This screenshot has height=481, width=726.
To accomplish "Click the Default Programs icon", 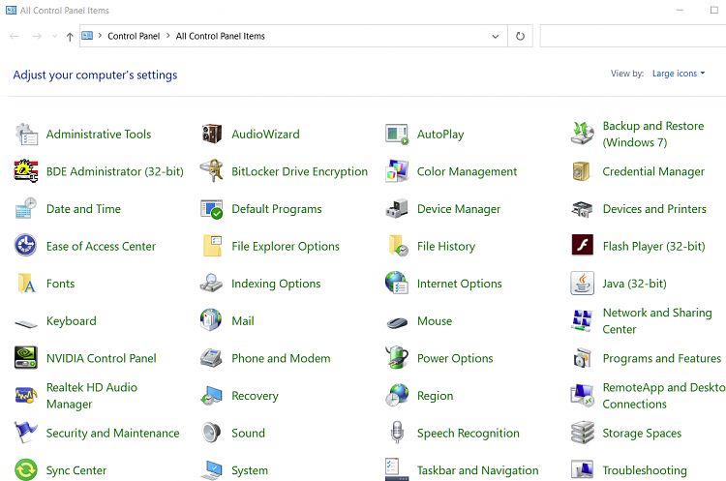I will (212, 209).
